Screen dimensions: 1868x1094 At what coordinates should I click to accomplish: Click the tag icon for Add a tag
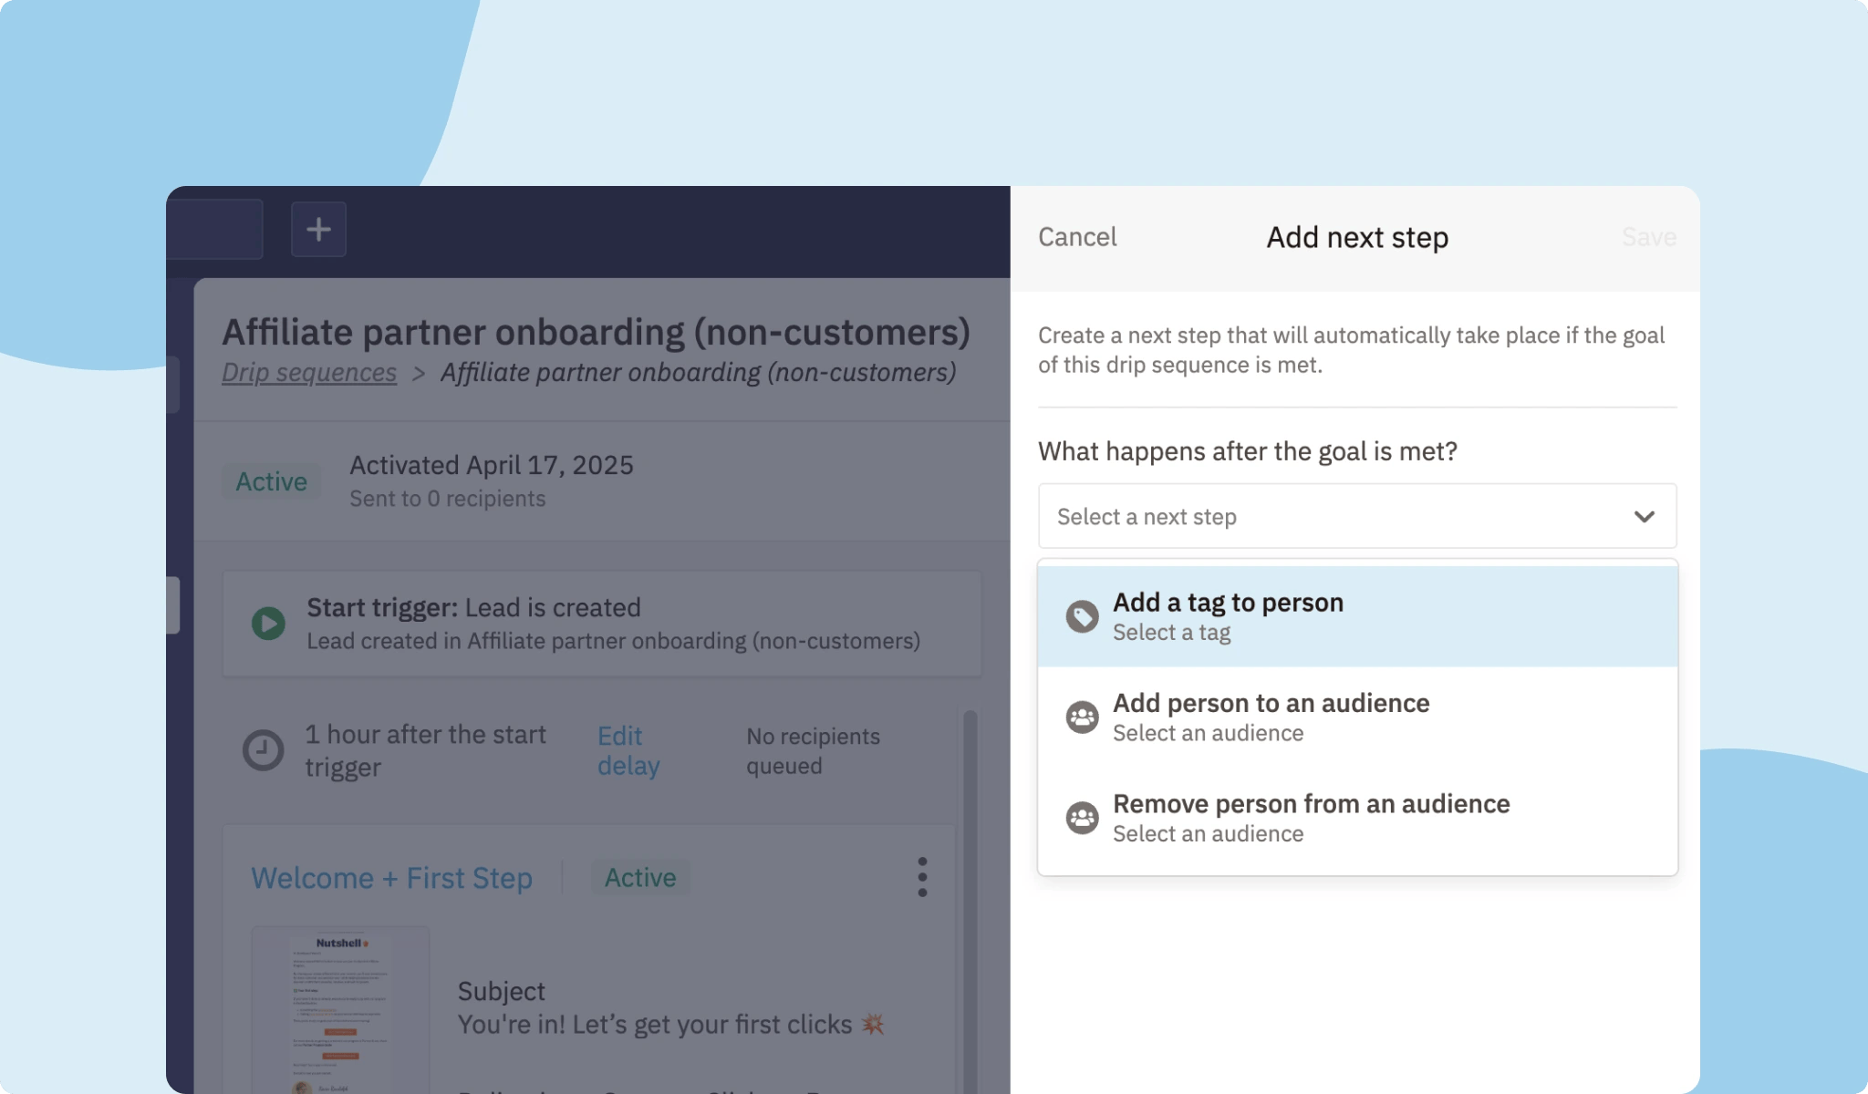tap(1082, 617)
